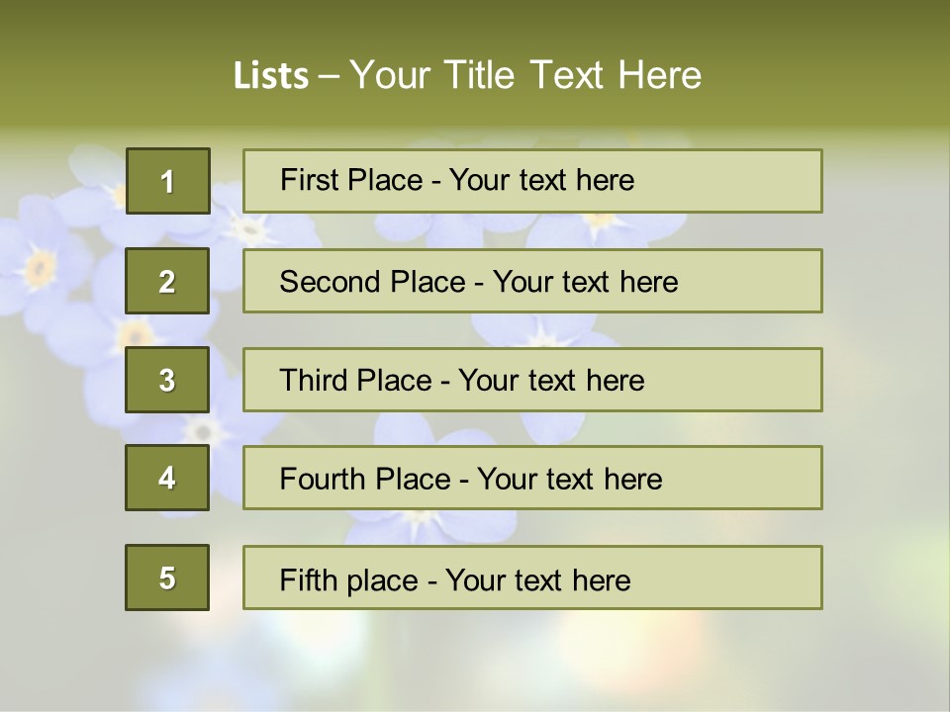Image resolution: width=950 pixels, height=712 pixels.
Task: Click the number 5 box
Action: (x=167, y=578)
